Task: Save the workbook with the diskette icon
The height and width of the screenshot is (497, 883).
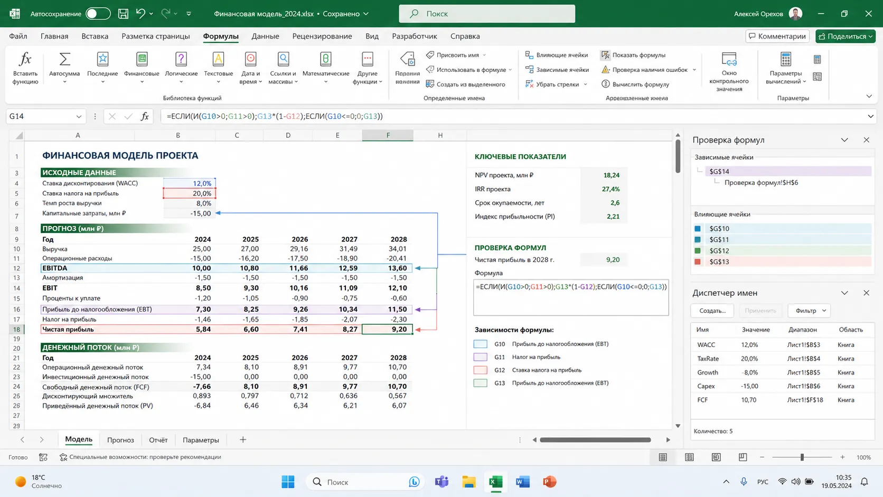Action: tap(123, 14)
